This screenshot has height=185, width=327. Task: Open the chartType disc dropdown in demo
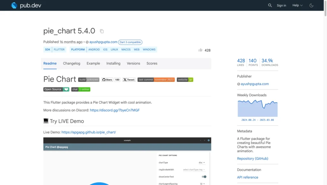[x=202, y=162]
